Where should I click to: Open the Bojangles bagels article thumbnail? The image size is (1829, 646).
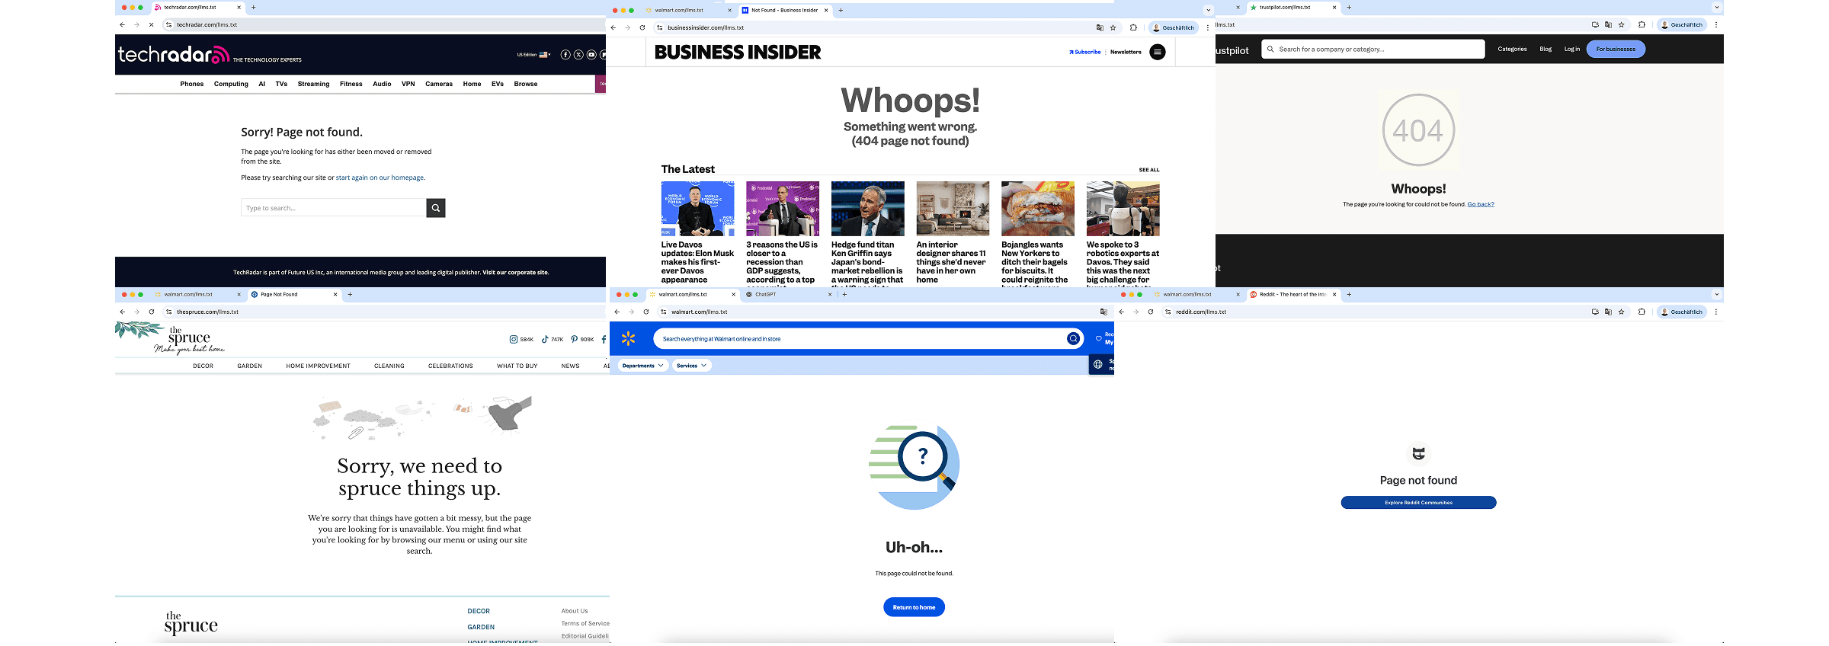[1037, 209]
